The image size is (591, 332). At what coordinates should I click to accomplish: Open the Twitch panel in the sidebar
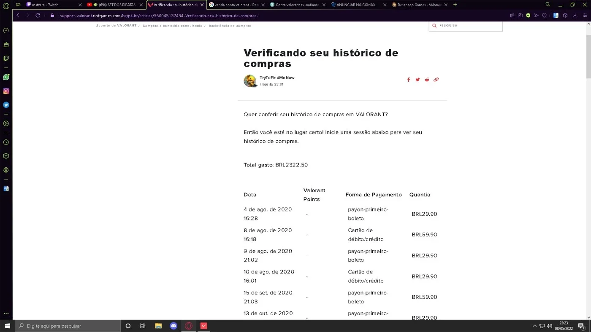coord(6,58)
